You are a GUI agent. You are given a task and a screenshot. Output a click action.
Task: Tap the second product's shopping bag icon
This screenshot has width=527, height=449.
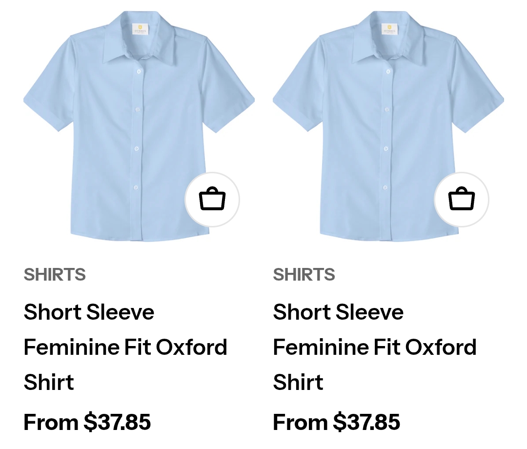click(x=462, y=200)
